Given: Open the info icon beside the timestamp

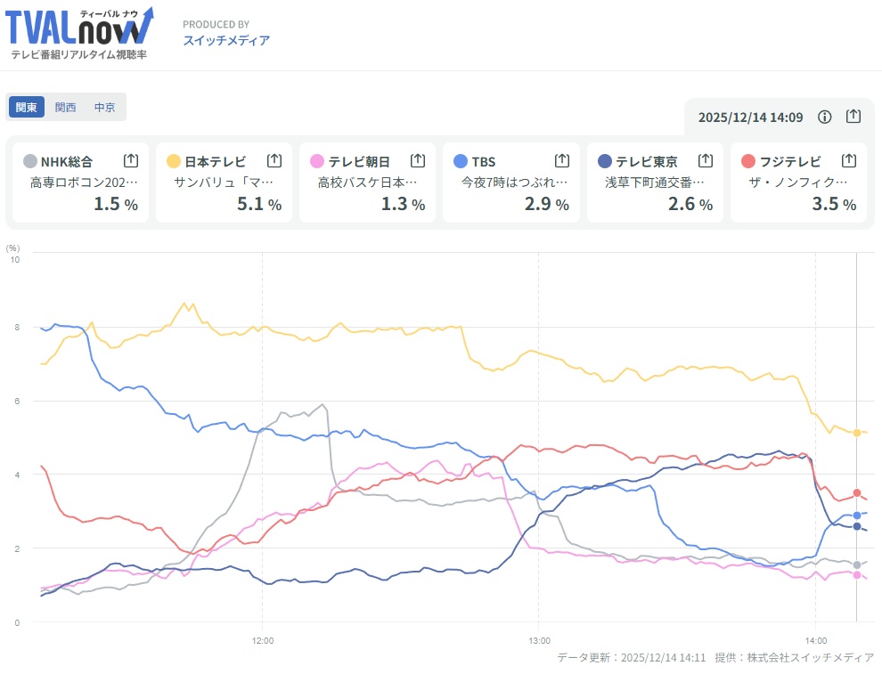Looking at the screenshot, I should click(825, 117).
